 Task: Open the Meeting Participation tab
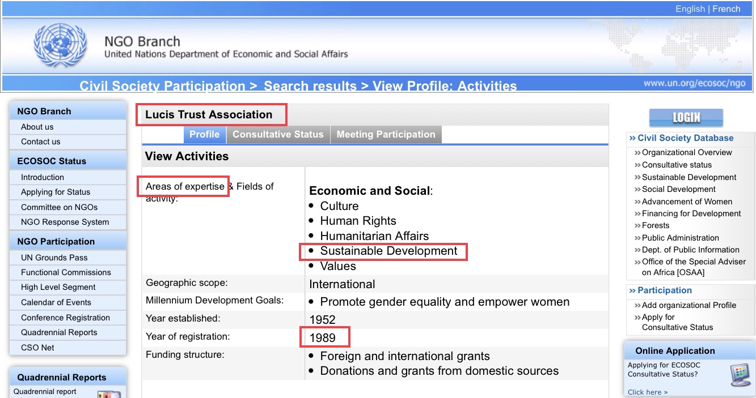(x=386, y=134)
